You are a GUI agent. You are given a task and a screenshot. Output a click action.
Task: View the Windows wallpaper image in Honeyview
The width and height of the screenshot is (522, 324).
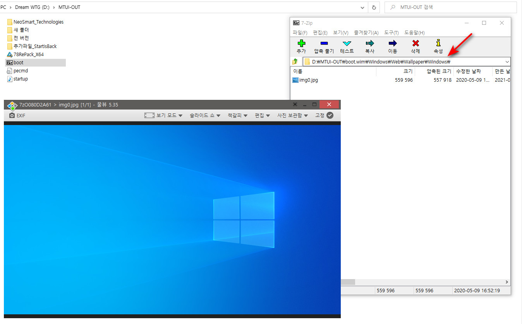tap(172, 219)
